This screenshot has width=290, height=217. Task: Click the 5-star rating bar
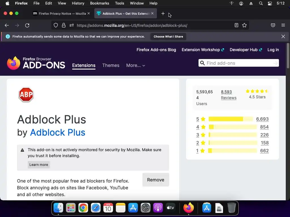tap(231, 119)
